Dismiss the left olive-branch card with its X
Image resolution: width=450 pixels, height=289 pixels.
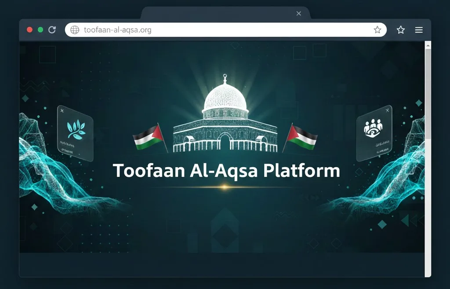pos(62,110)
